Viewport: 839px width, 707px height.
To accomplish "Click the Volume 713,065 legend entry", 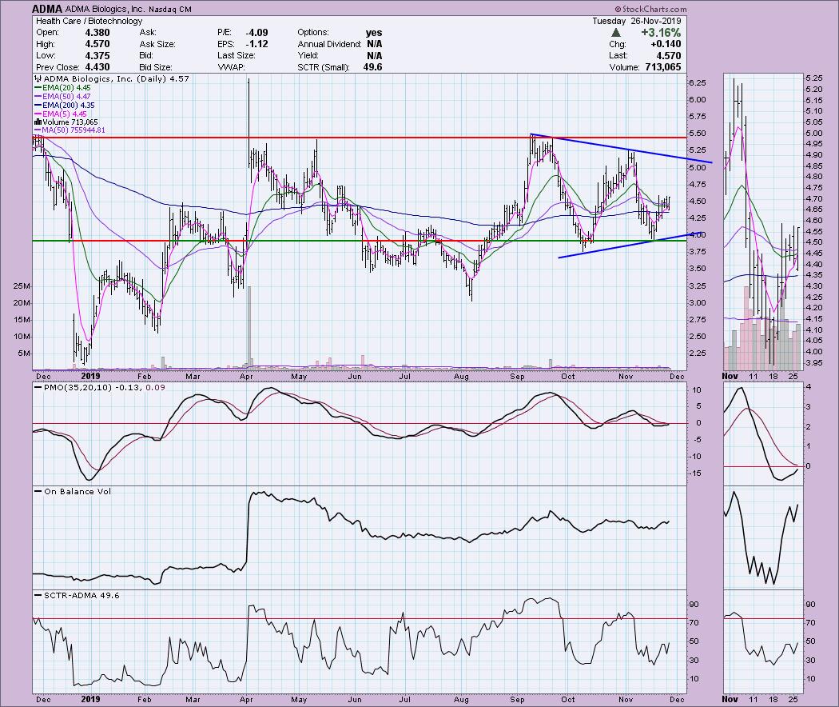I will point(66,122).
